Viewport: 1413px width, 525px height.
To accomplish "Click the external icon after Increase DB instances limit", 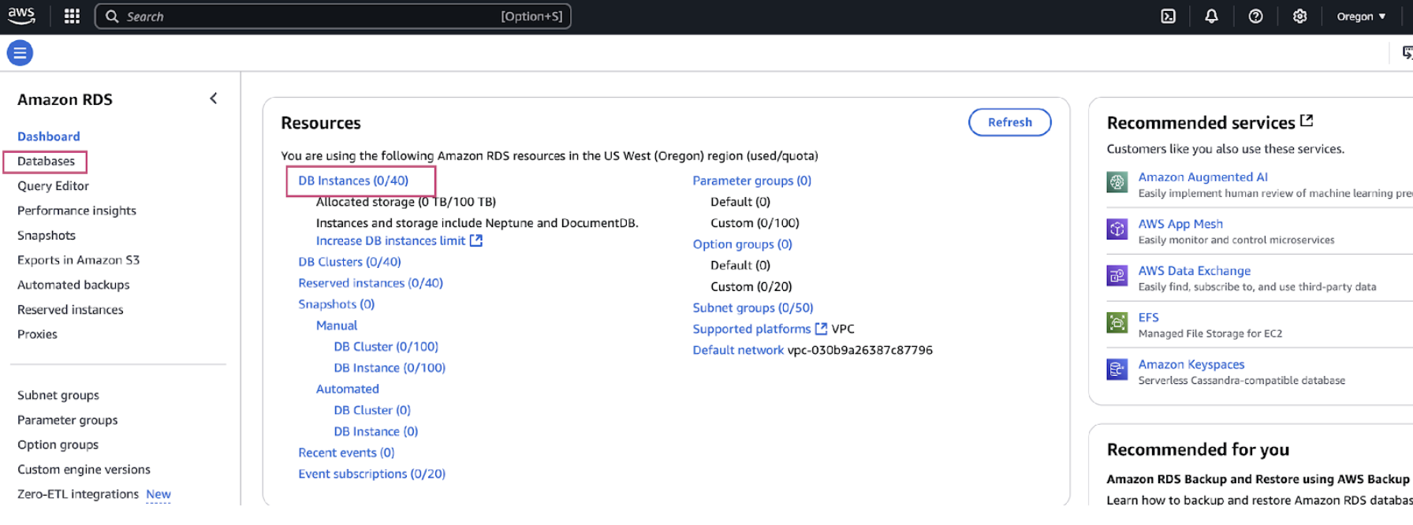I will (x=476, y=240).
